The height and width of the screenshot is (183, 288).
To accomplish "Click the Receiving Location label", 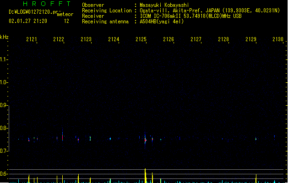I will (107, 11).
